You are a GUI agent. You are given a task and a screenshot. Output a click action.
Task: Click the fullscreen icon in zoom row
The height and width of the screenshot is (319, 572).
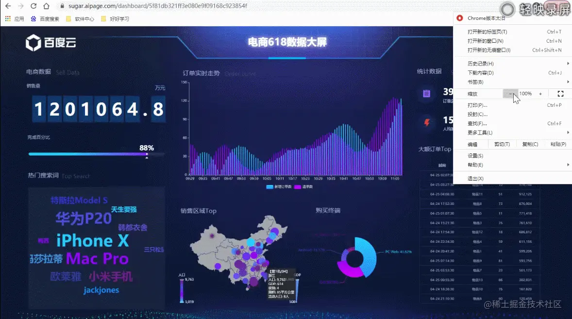(x=561, y=94)
